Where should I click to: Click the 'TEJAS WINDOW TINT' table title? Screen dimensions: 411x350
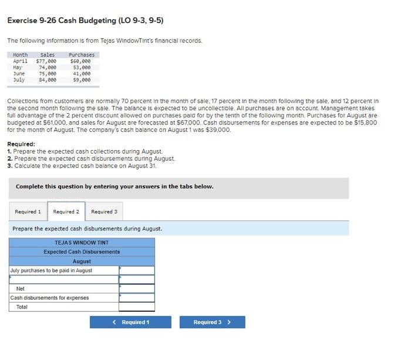coord(82,242)
